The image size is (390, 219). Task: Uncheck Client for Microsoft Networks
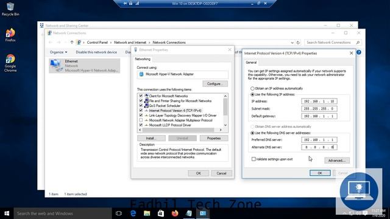141,96
